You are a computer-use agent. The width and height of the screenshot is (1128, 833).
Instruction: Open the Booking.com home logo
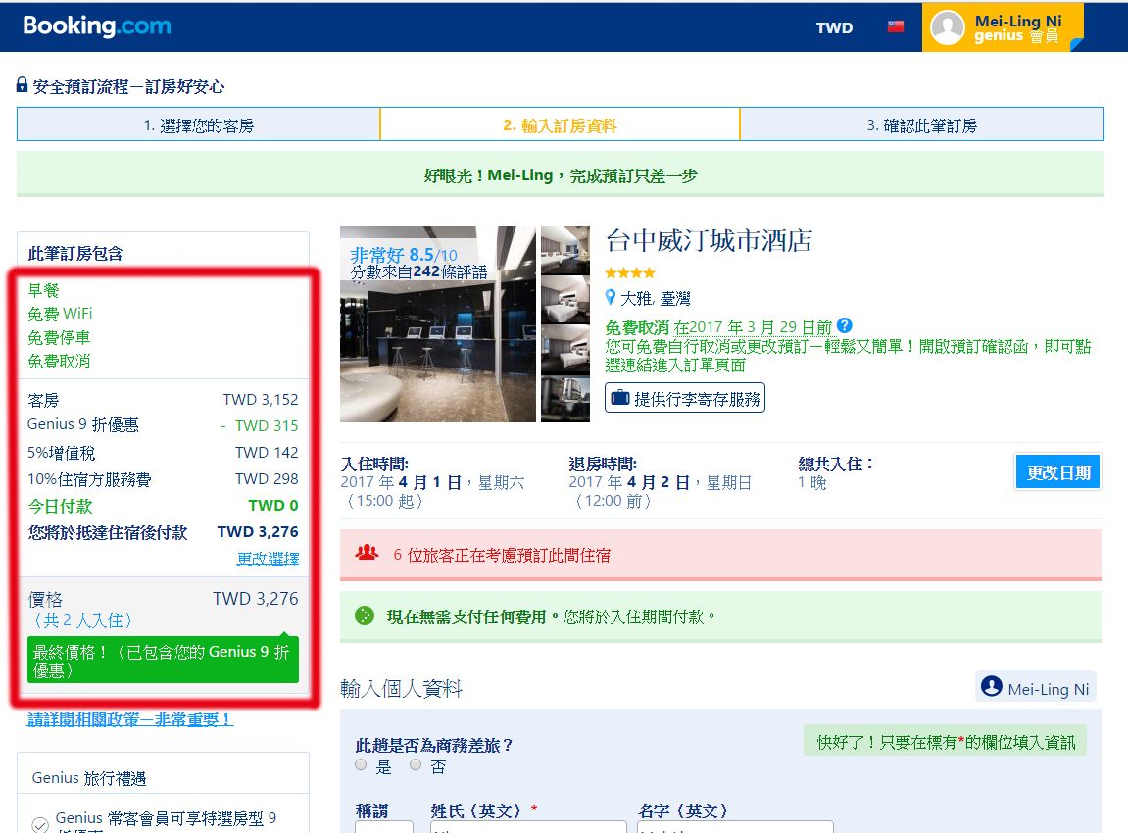tap(97, 25)
